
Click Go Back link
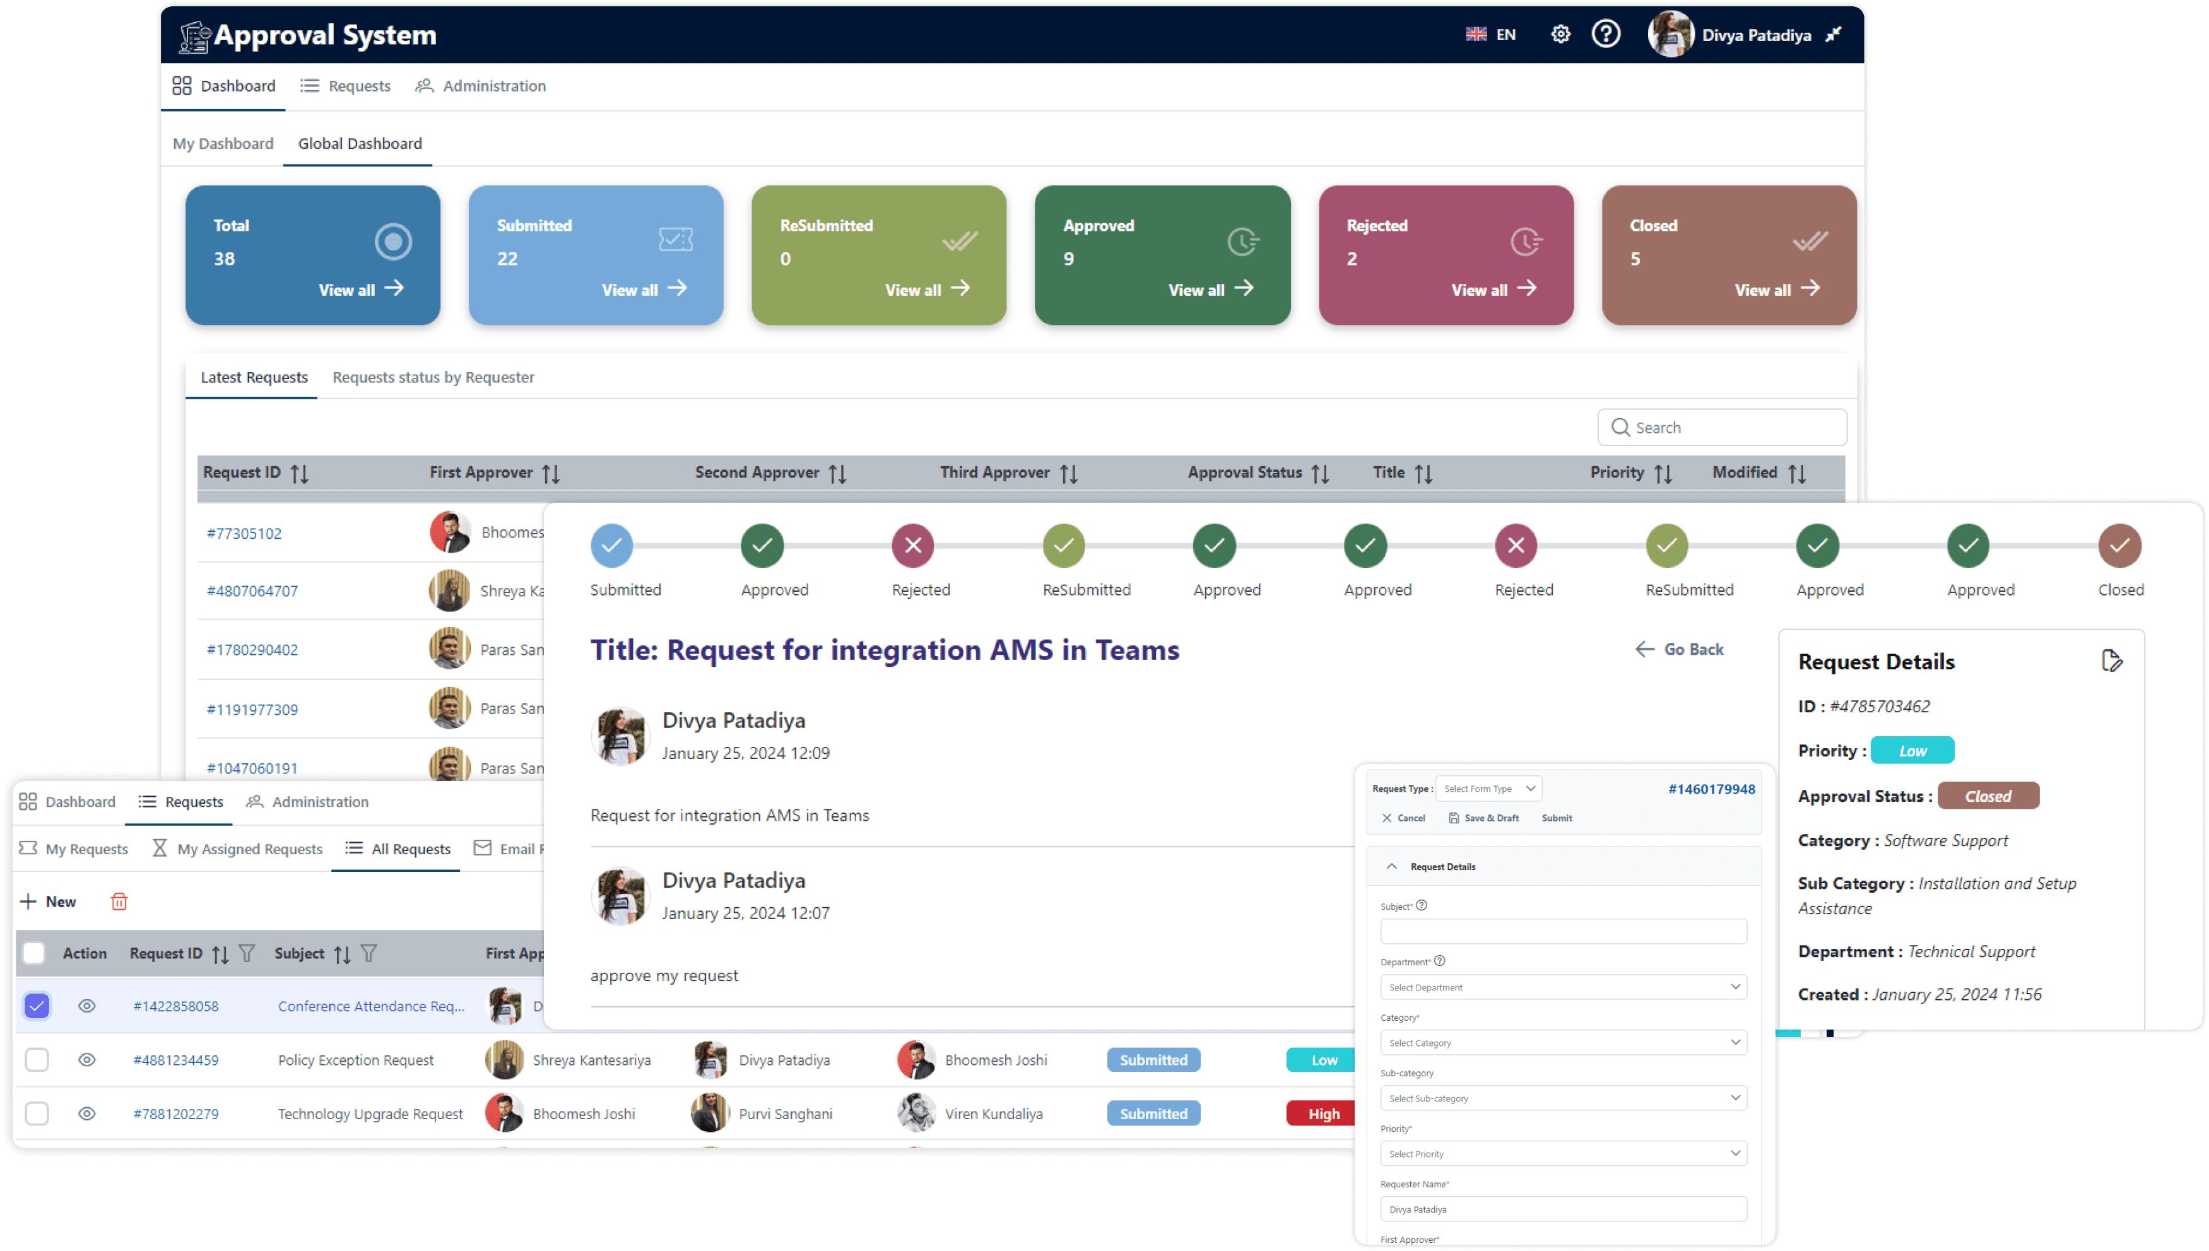click(1680, 650)
